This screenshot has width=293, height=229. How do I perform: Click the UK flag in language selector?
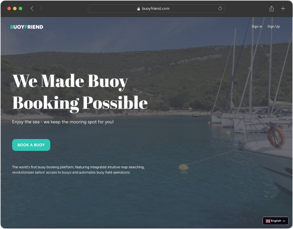(268, 221)
